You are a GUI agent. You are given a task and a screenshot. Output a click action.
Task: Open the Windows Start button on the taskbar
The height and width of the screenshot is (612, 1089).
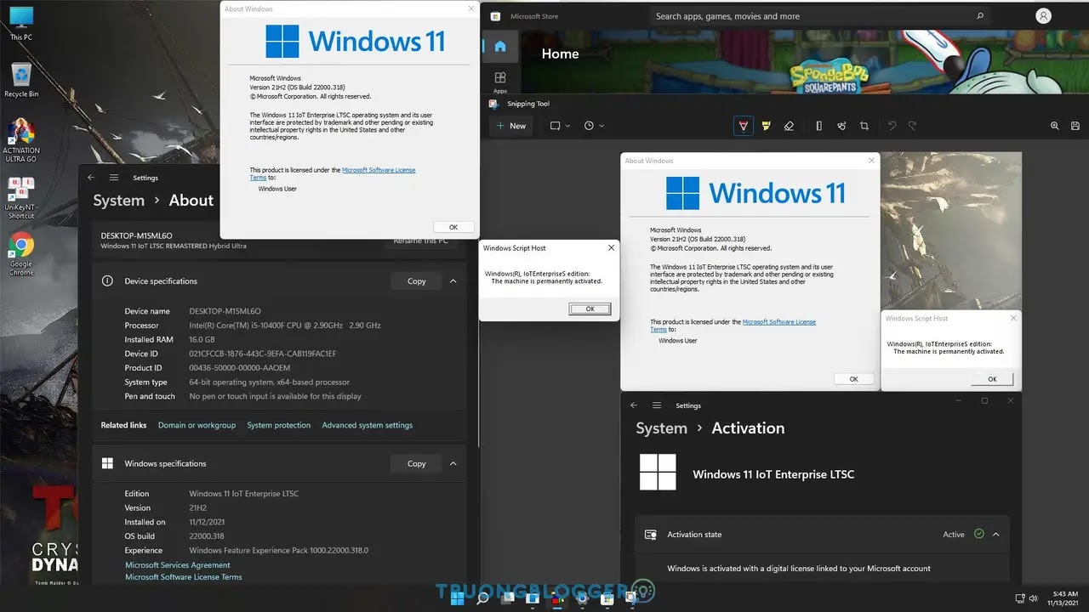[x=458, y=598]
